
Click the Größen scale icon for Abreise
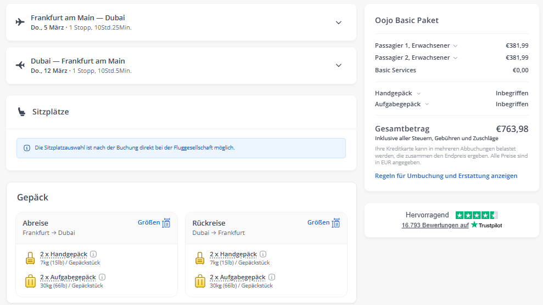[166, 223]
